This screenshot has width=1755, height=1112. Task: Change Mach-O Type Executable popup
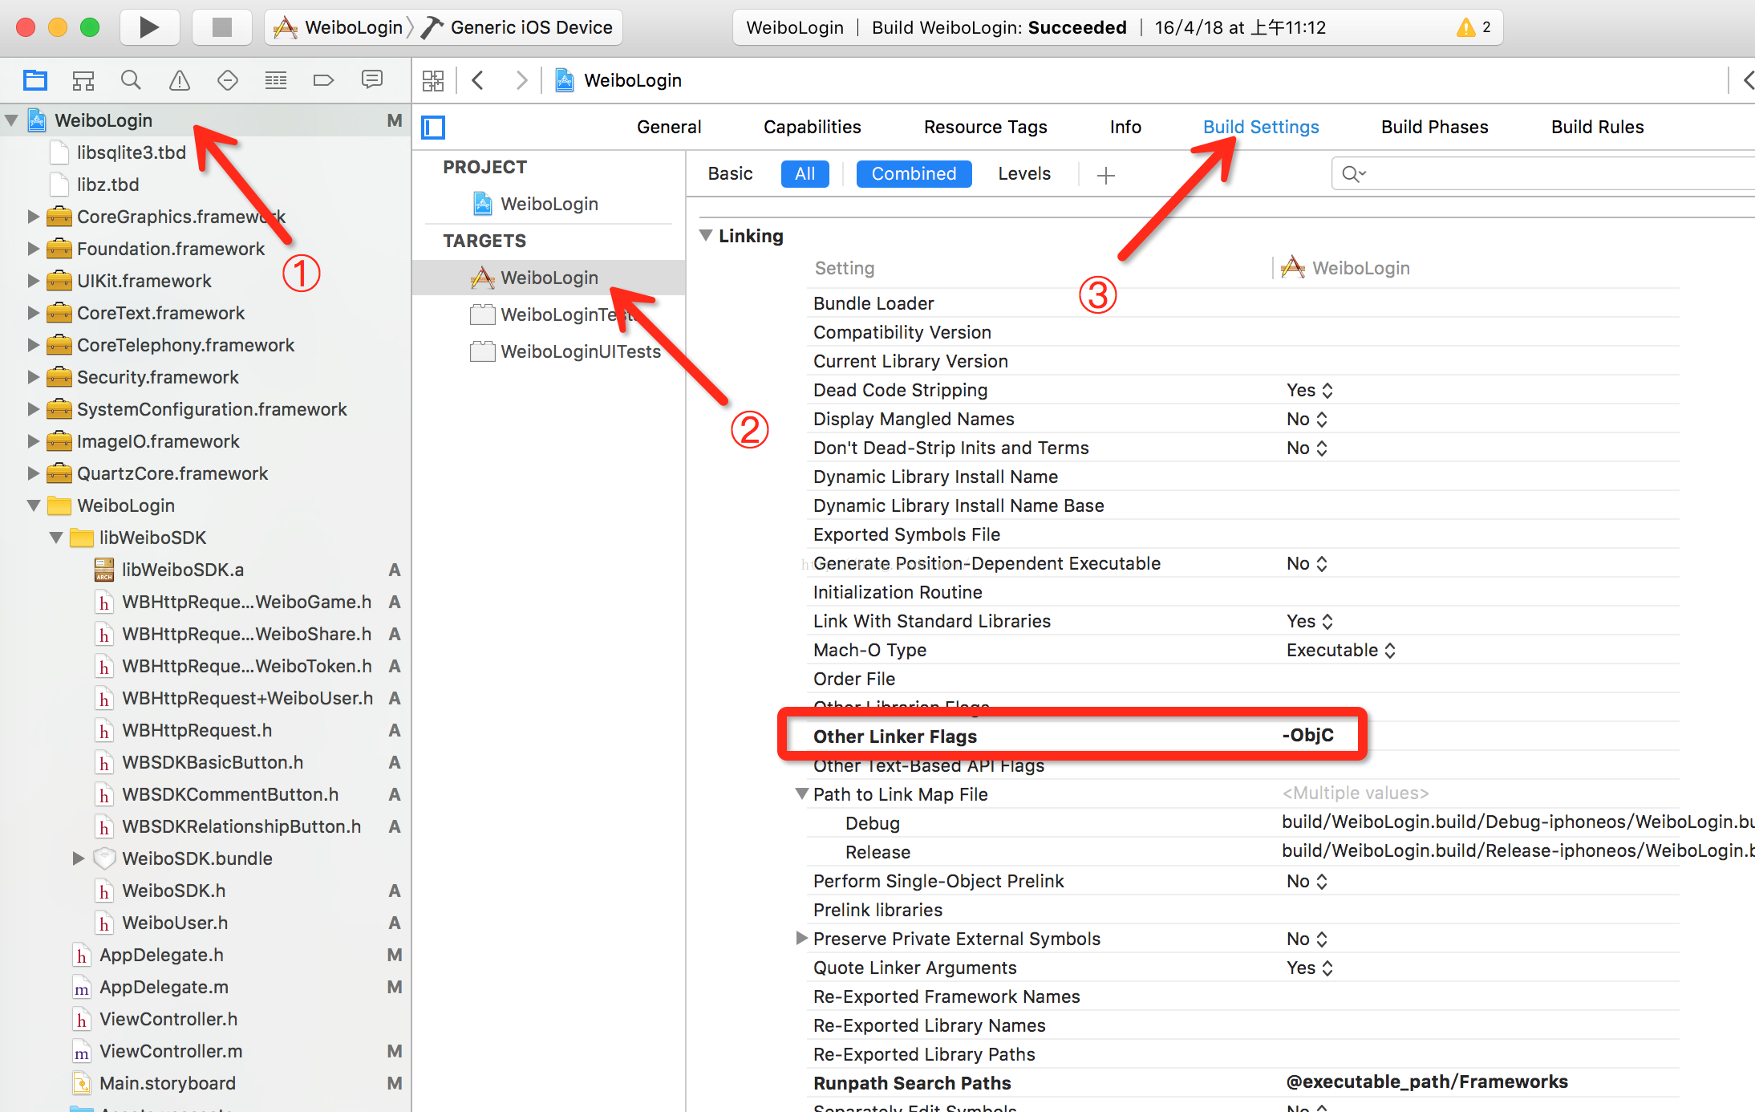point(1340,650)
